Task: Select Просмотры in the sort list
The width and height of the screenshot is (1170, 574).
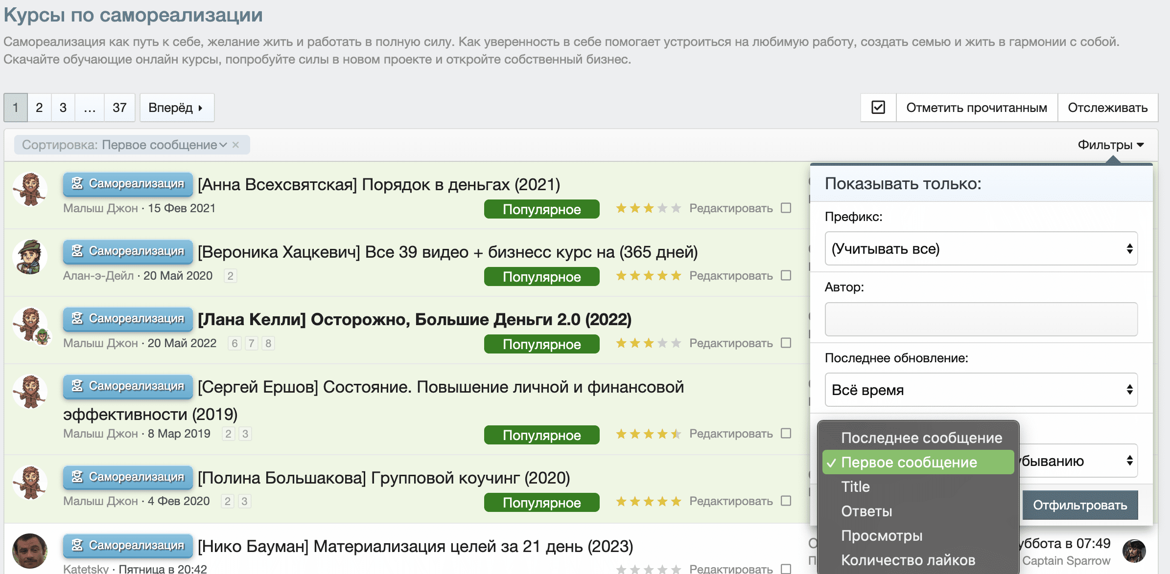Action: point(882,536)
